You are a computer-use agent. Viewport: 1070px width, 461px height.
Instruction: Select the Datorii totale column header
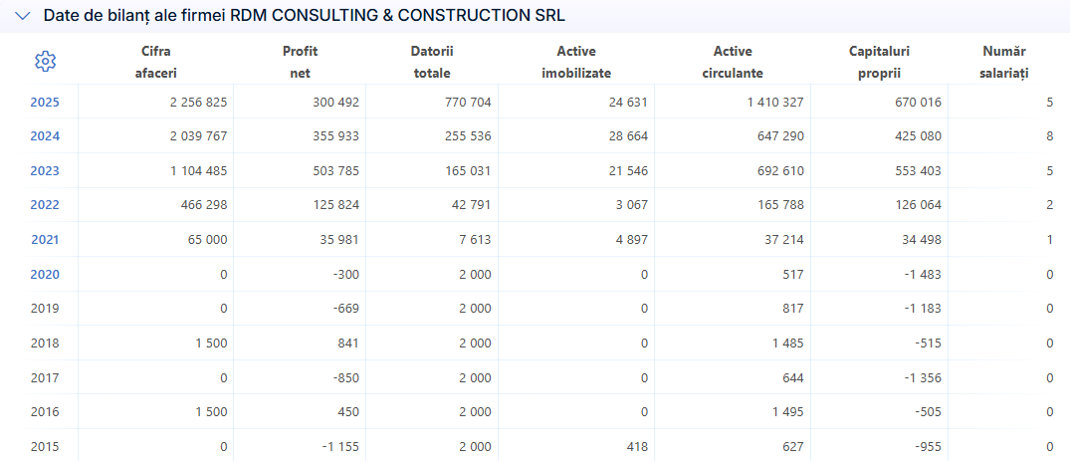(432, 62)
